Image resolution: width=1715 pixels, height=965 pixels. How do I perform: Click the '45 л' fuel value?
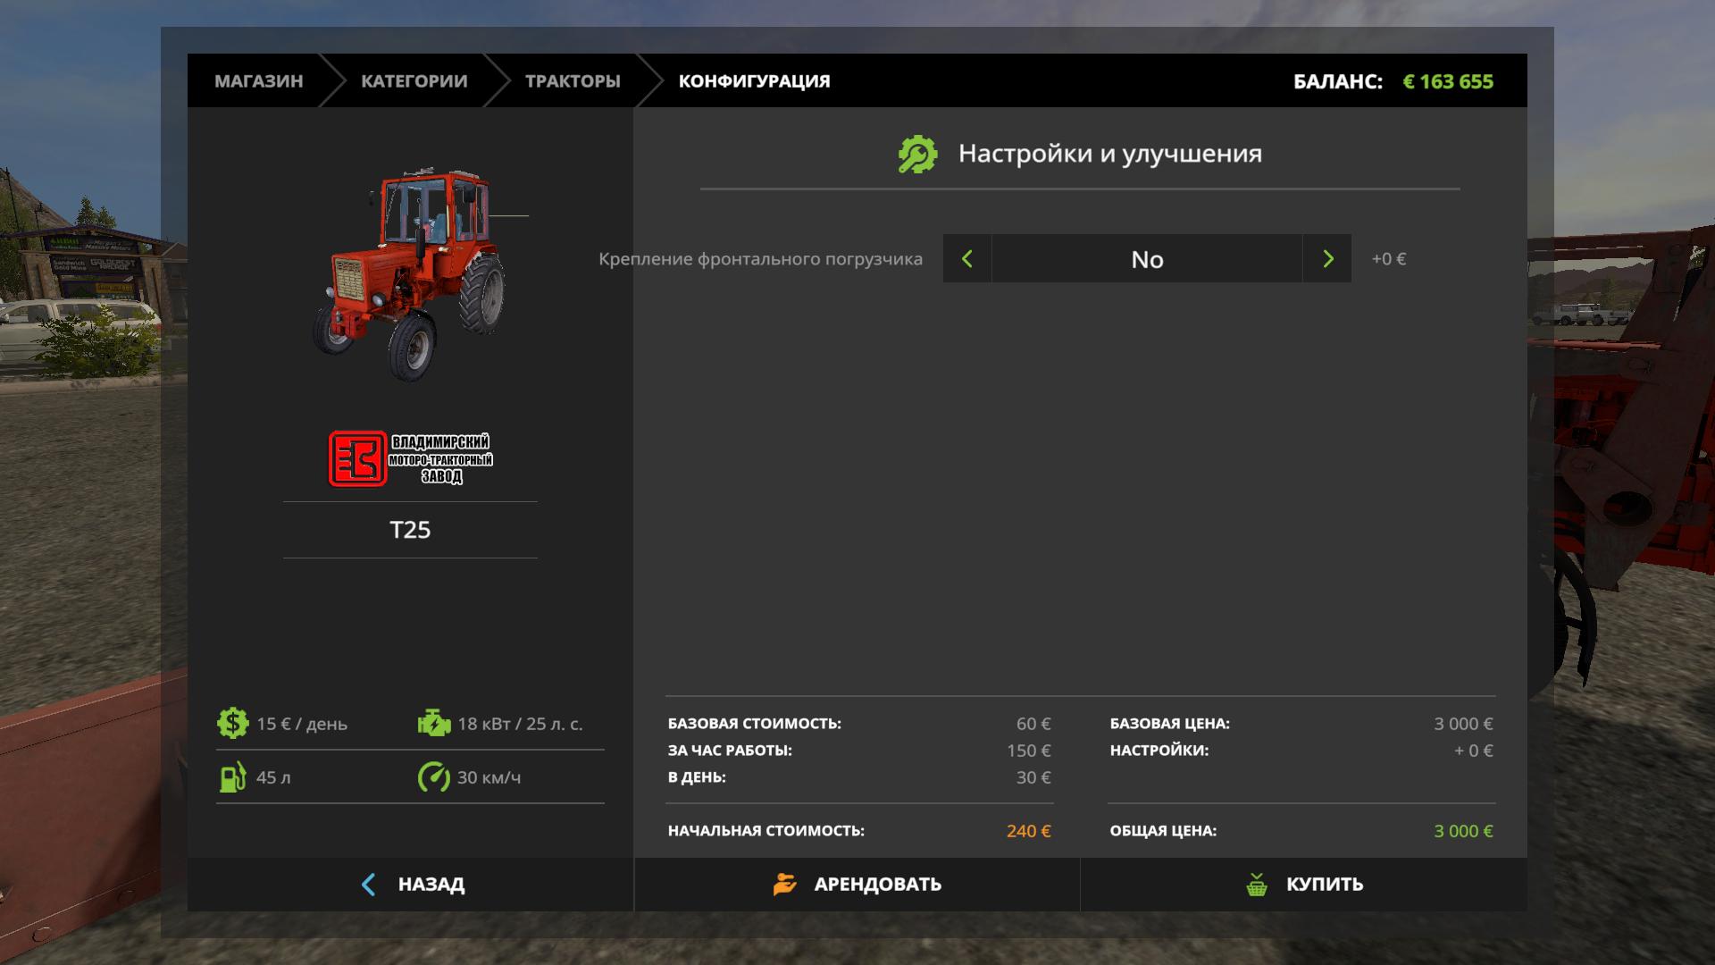tap(273, 777)
